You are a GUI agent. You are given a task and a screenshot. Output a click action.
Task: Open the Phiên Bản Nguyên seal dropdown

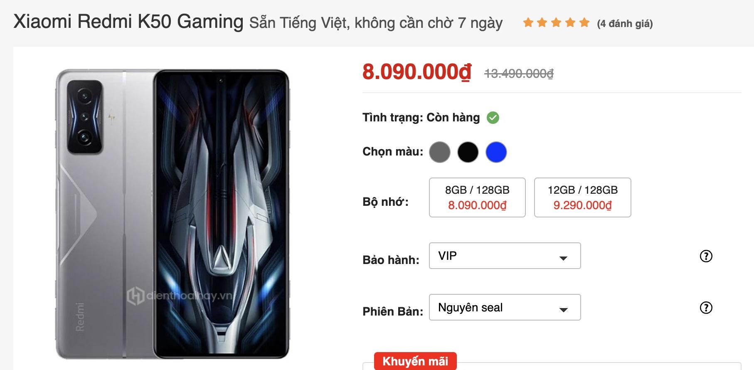(505, 307)
